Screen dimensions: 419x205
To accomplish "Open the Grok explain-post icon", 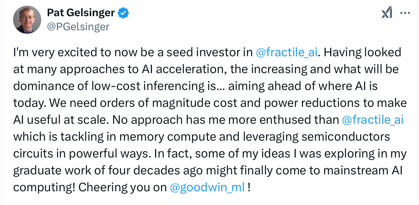I will coord(387,13).
